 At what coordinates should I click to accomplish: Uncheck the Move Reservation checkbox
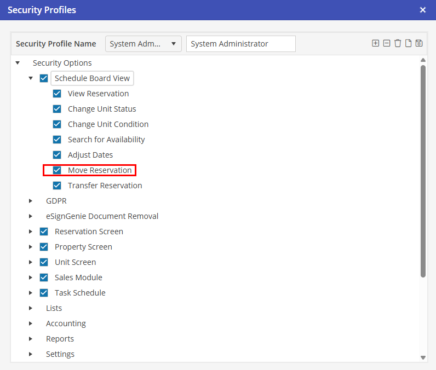coord(57,170)
